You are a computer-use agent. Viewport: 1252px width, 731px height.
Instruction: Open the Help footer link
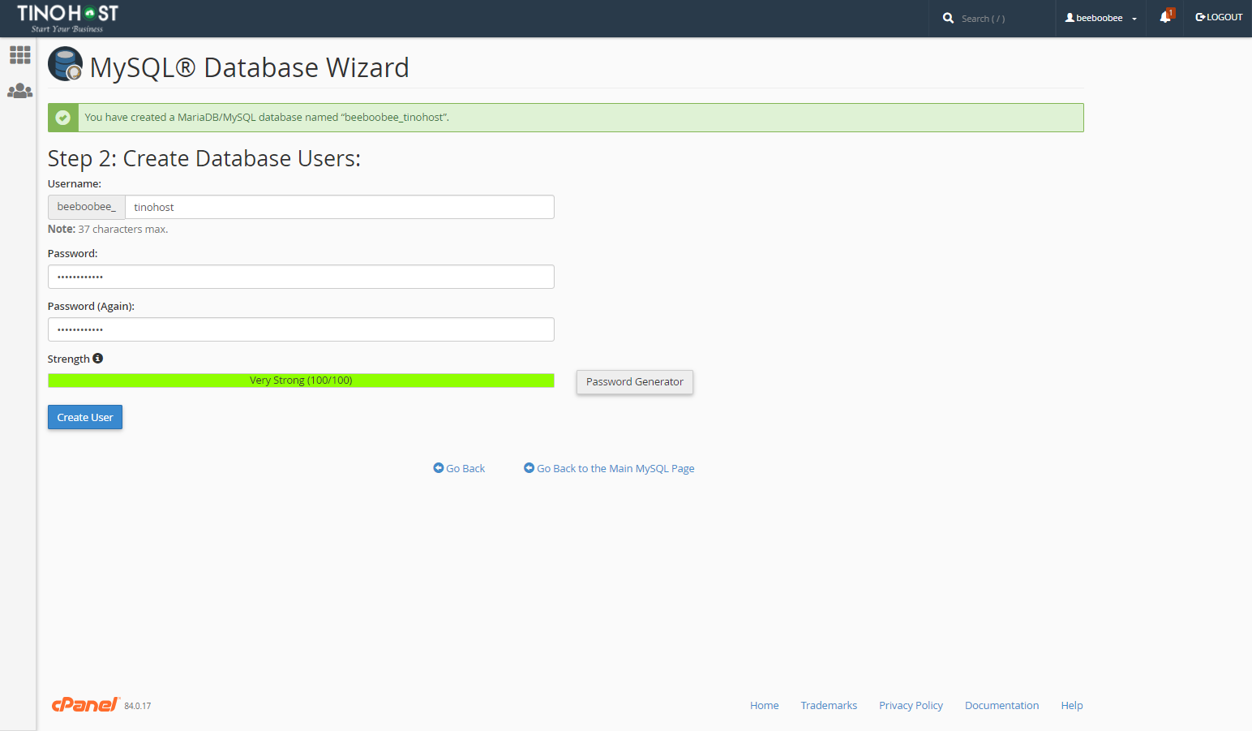click(1072, 705)
